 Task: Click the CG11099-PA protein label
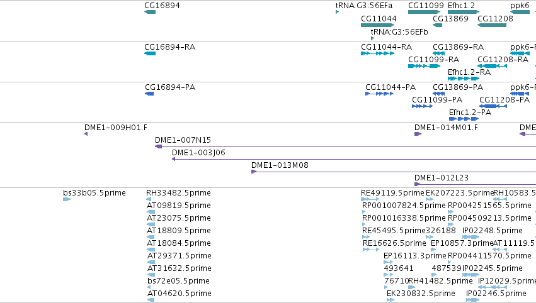tap(437, 99)
